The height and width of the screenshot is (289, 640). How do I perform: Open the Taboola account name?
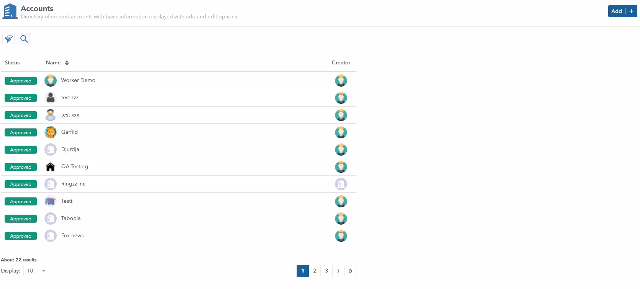71,218
